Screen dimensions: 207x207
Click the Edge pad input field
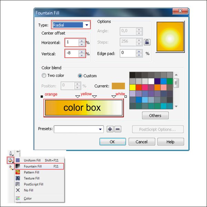pos(128,53)
